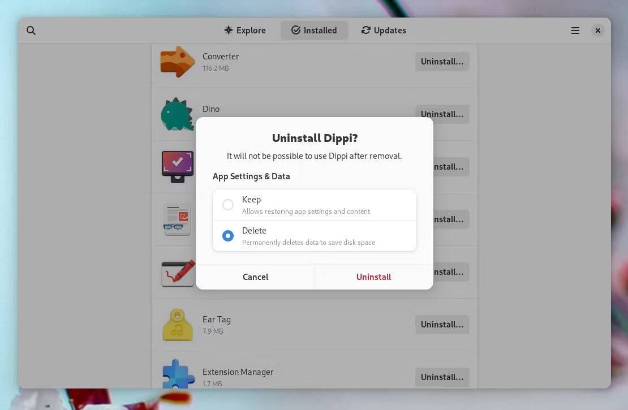628x410 pixels.
Task: Switch to the Installed tab
Action: click(x=314, y=31)
